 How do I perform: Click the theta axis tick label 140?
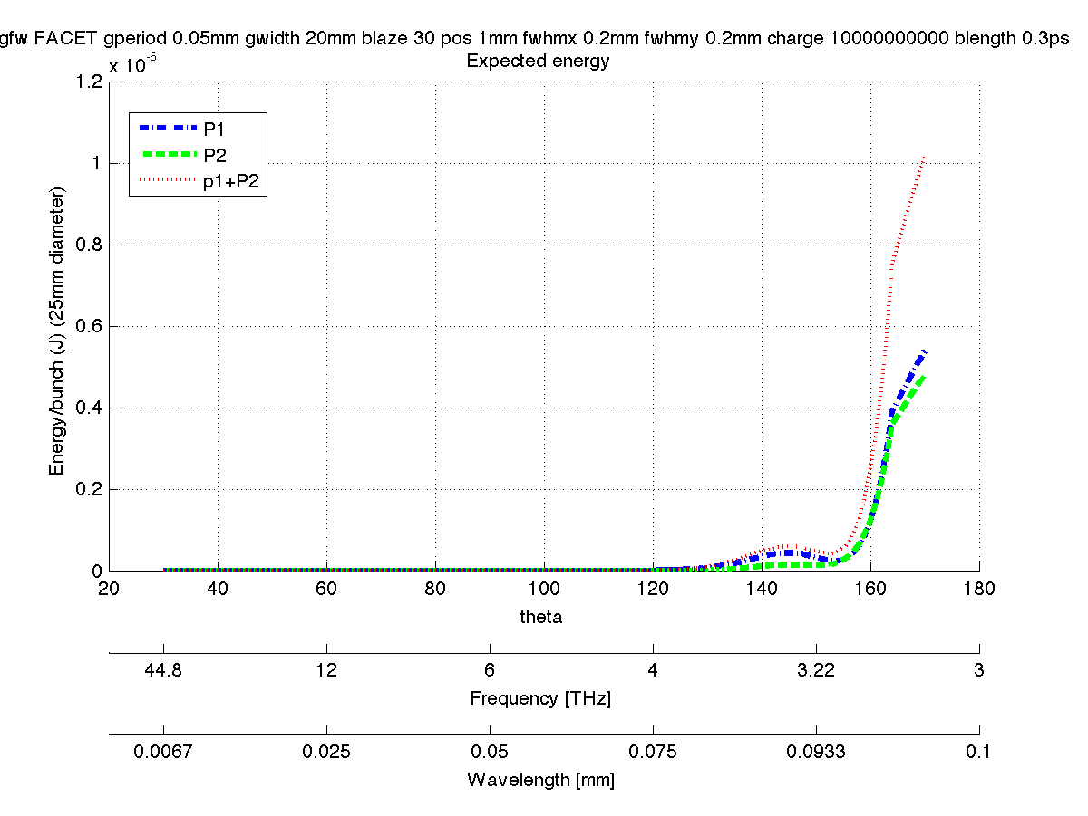coord(762,589)
